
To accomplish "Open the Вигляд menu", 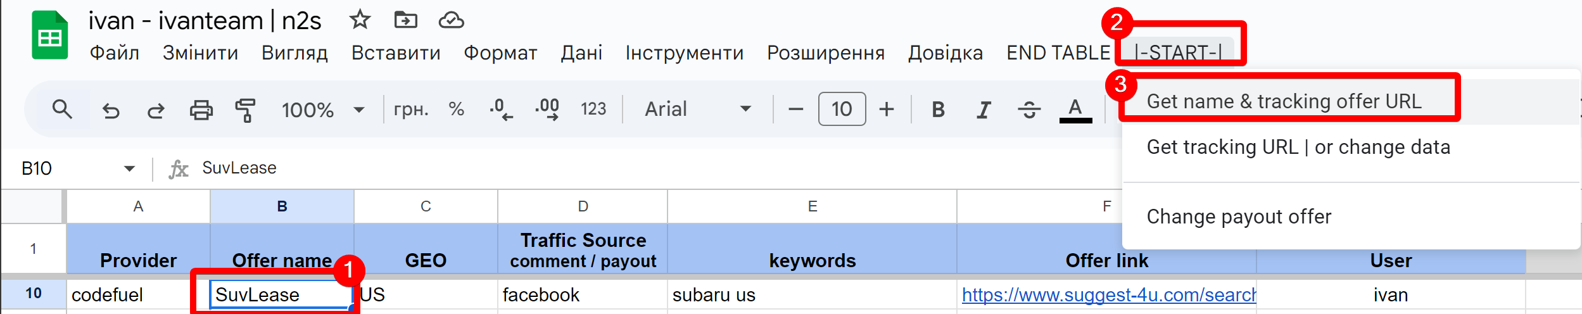I will [x=294, y=53].
